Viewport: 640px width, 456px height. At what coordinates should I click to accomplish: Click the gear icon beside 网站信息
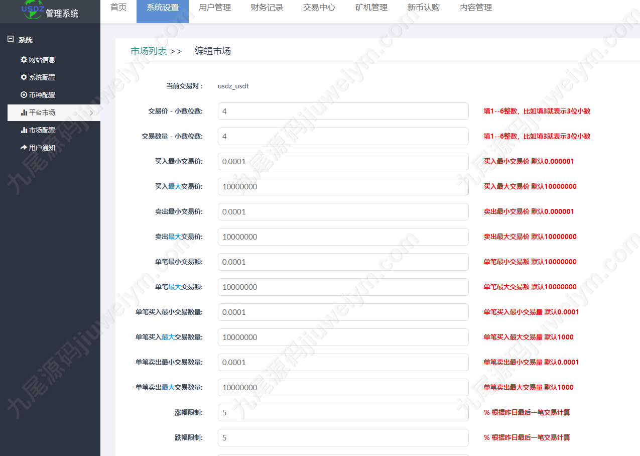(x=24, y=60)
